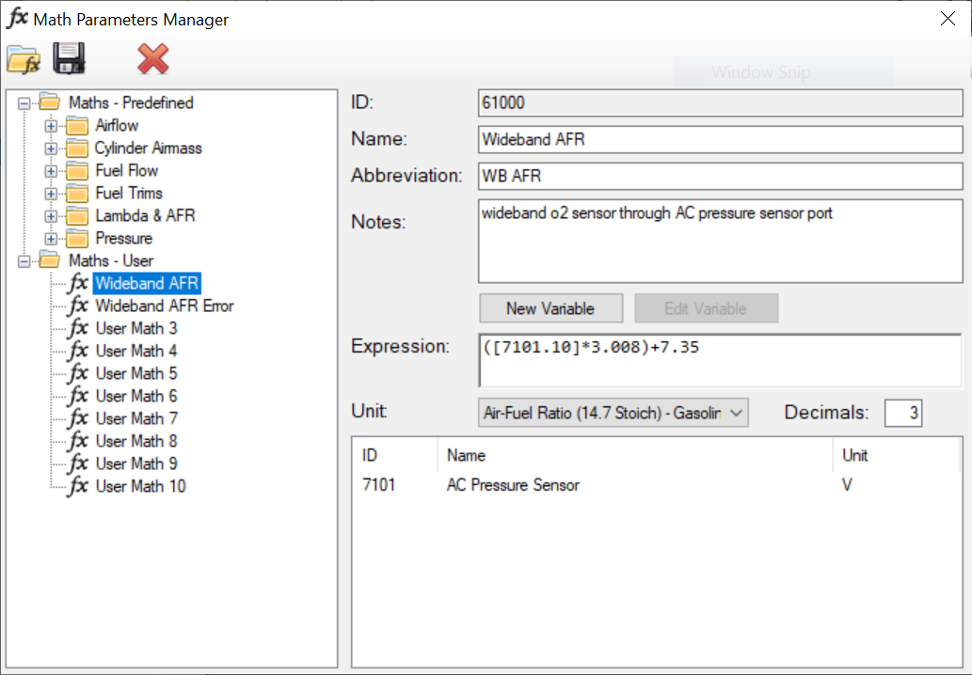The image size is (972, 675).
Task: Expand the Fuel Trims folder
Action: [x=51, y=194]
